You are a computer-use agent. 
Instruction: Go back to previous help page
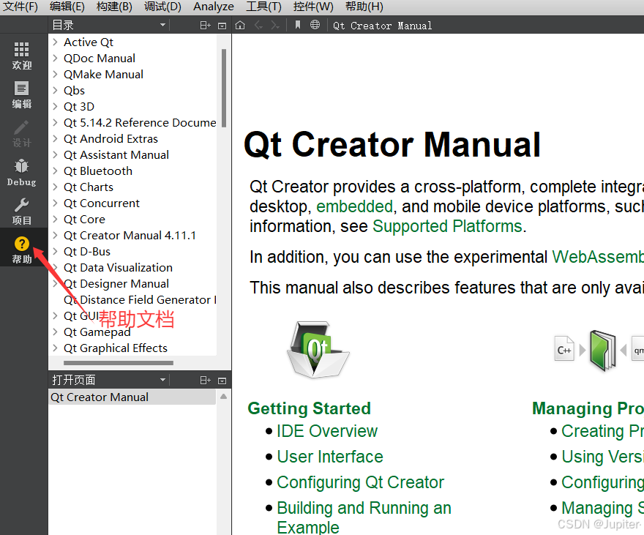click(258, 26)
